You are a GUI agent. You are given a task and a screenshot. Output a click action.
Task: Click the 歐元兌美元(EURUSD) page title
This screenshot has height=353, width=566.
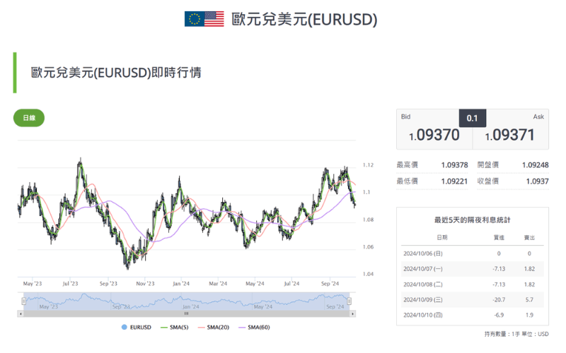tap(304, 19)
